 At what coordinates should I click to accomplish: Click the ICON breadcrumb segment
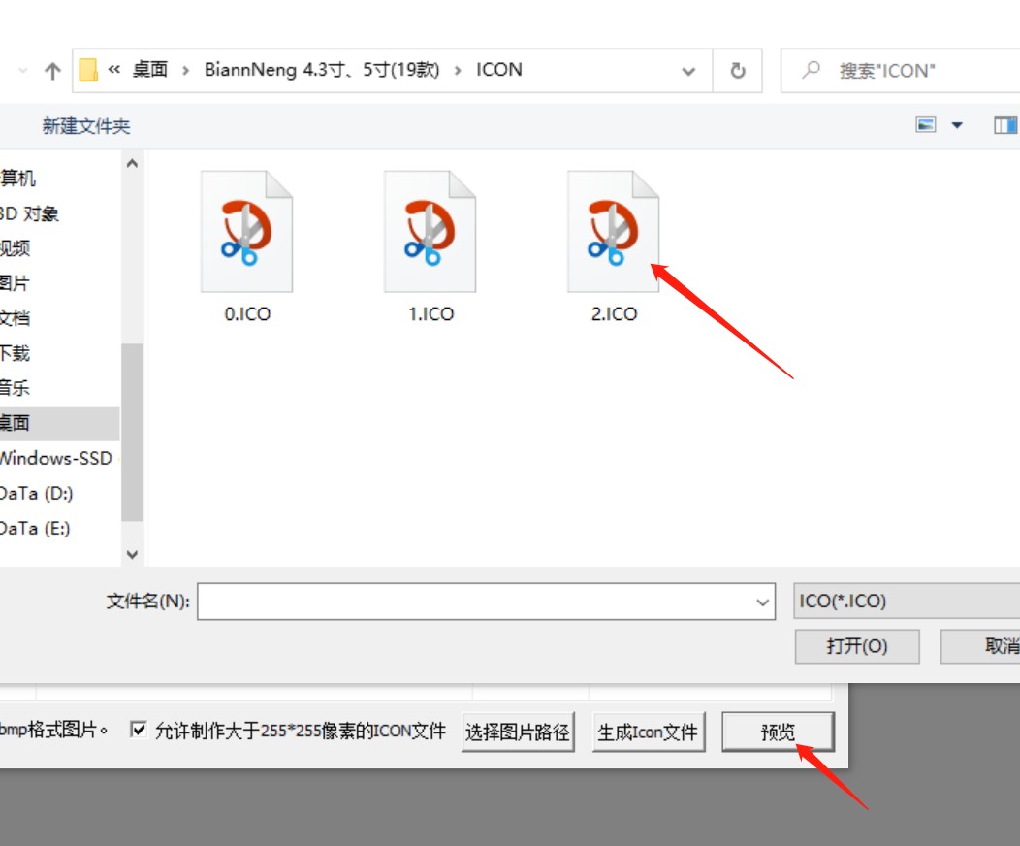coord(499,70)
